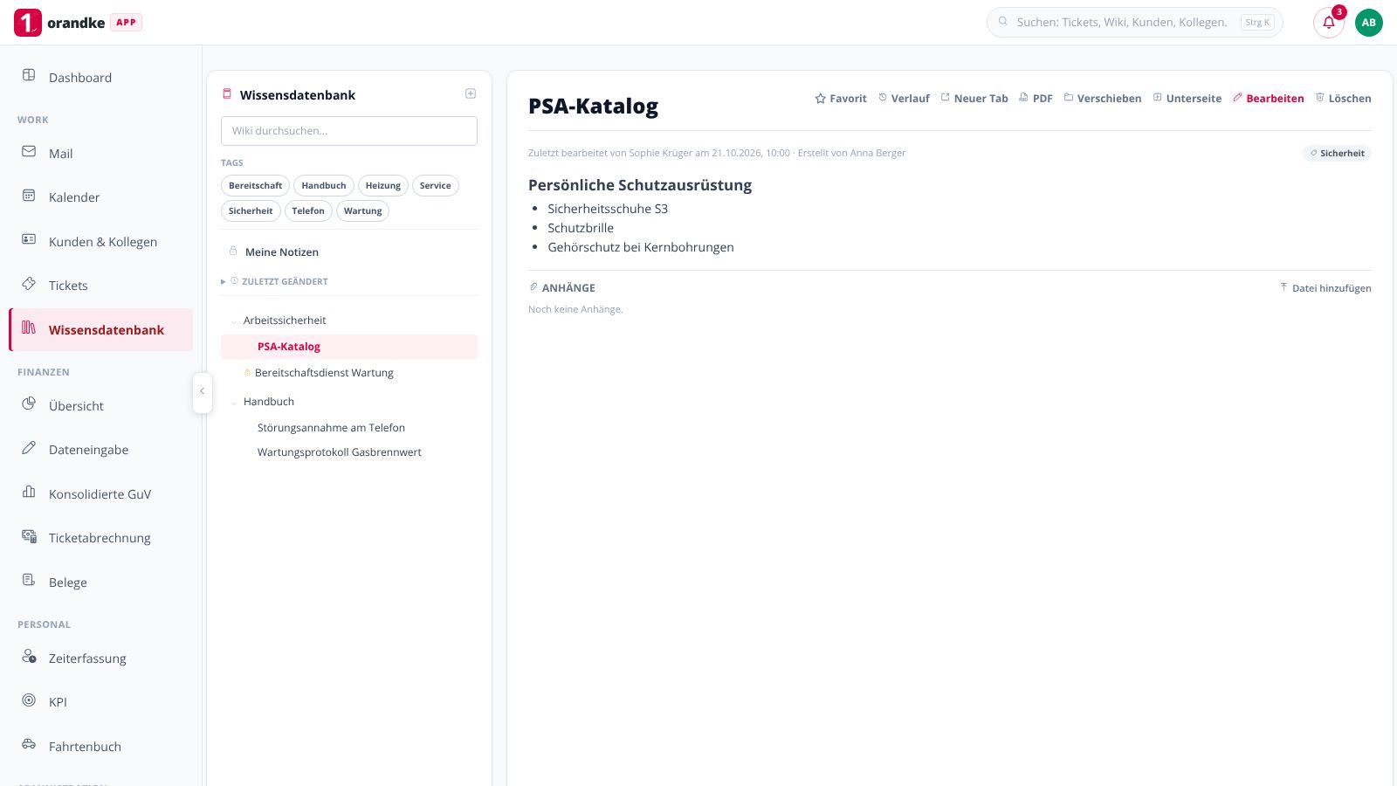Collapse the sidebar with the arrow handle
1397x786 pixels.
(x=202, y=391)
